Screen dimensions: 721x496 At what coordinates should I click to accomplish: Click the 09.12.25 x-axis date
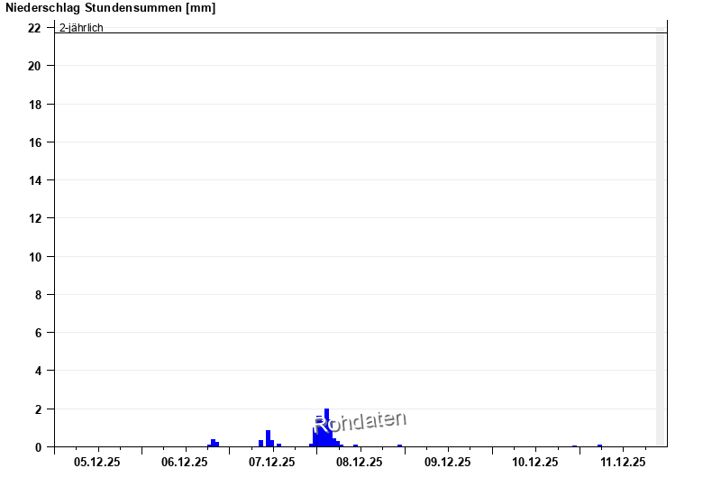tap(447, 463)
